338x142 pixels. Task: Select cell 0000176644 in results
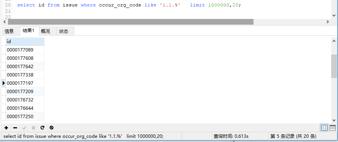[25, 108]
